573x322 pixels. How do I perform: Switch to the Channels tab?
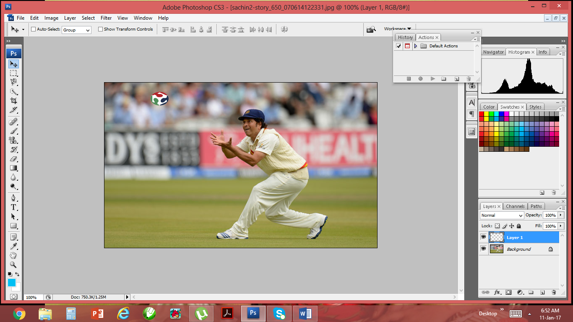[515, 206]
